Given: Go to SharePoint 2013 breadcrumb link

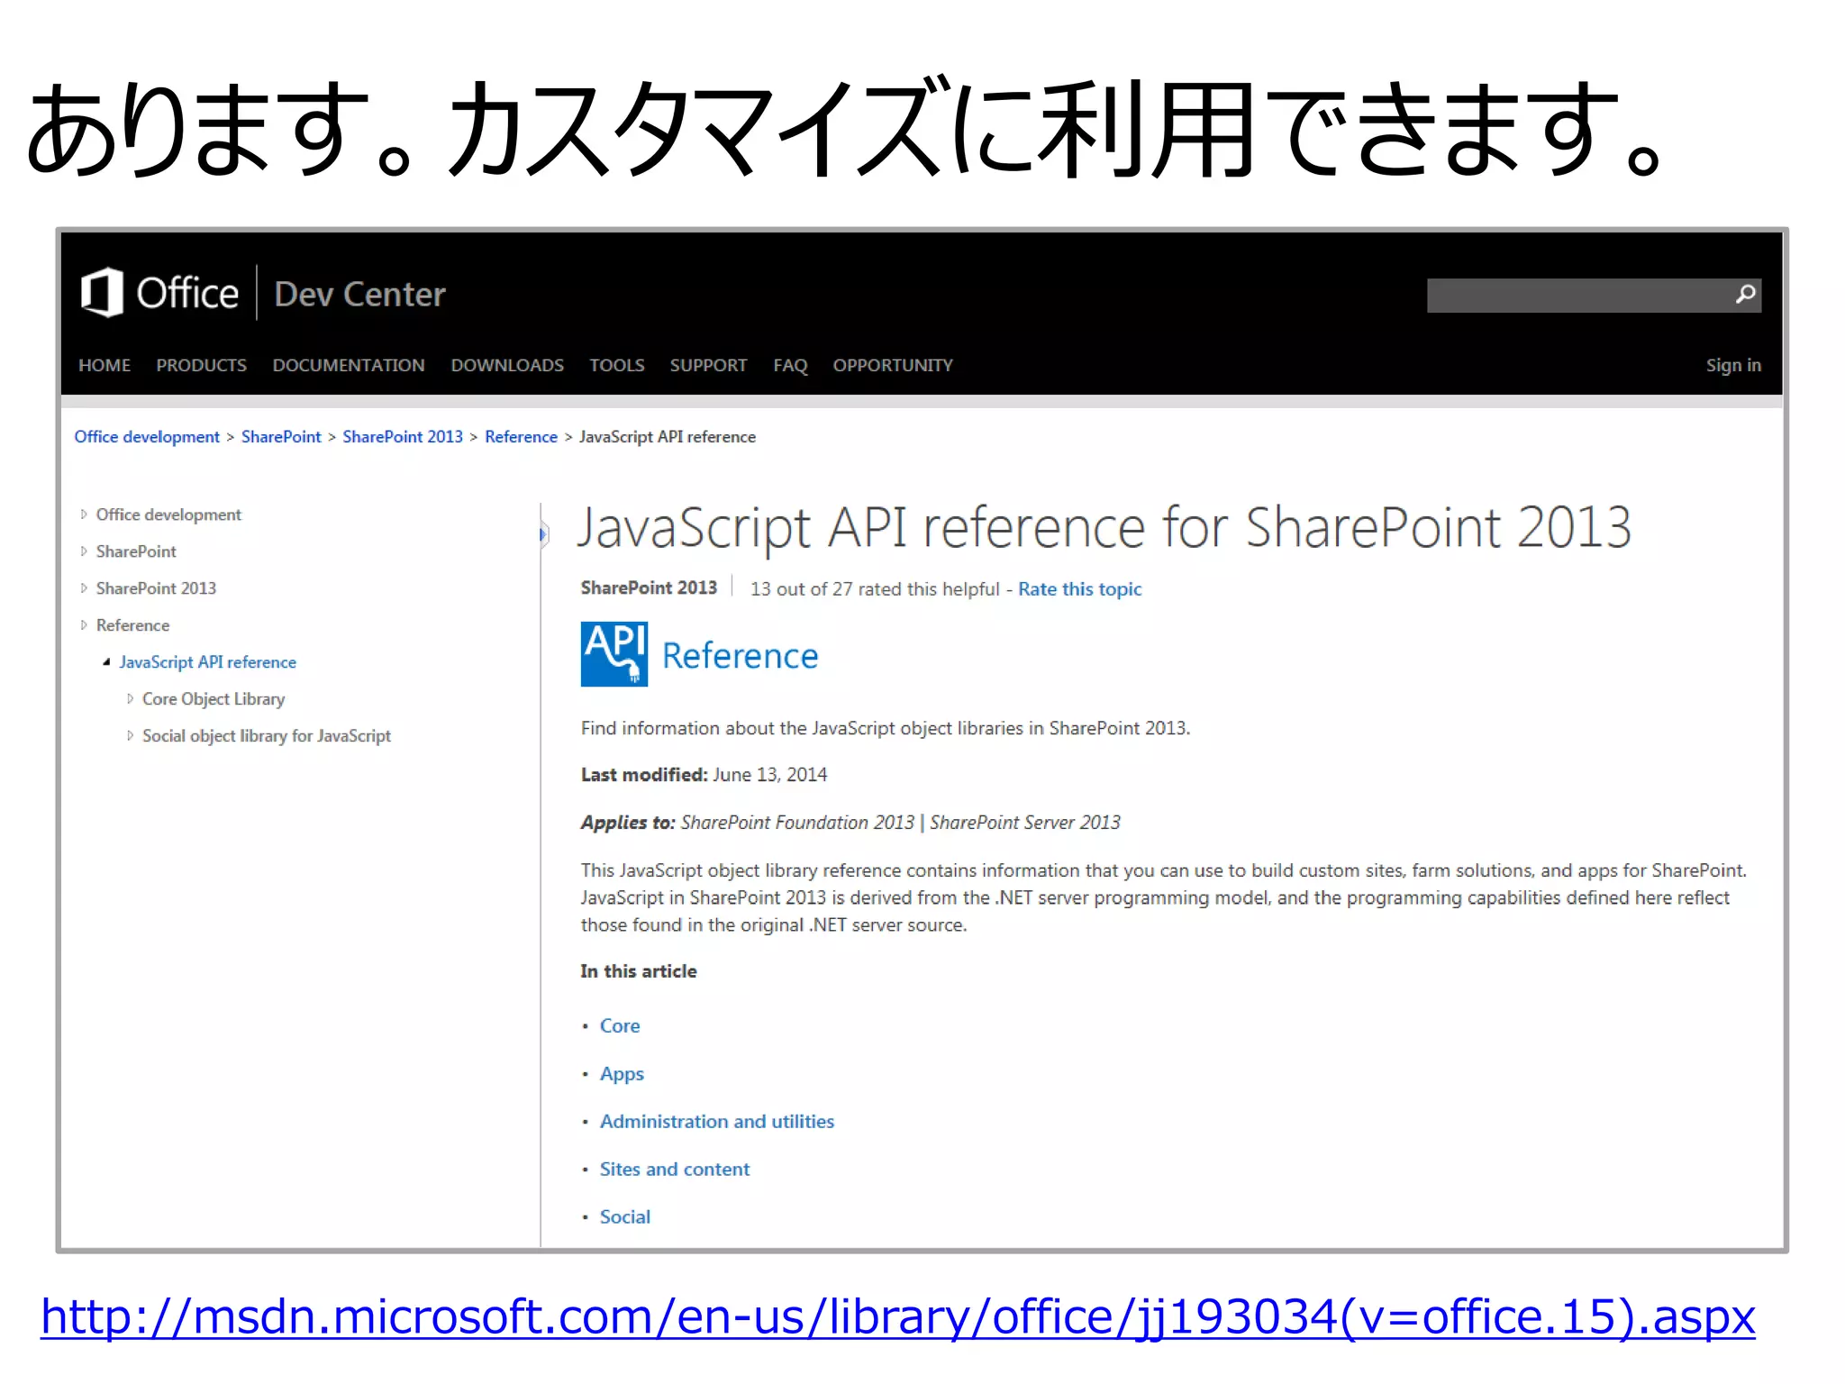Looking at the screenshot, I should [403, 437].
